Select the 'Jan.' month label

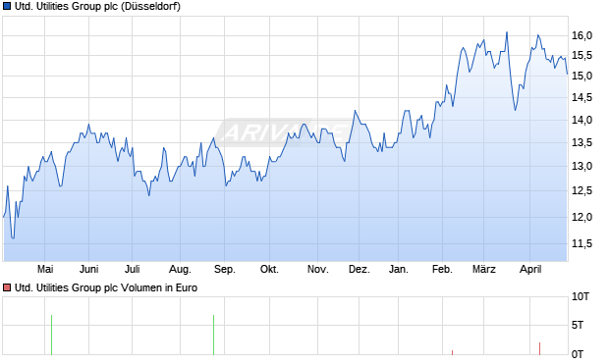[399, 269]
